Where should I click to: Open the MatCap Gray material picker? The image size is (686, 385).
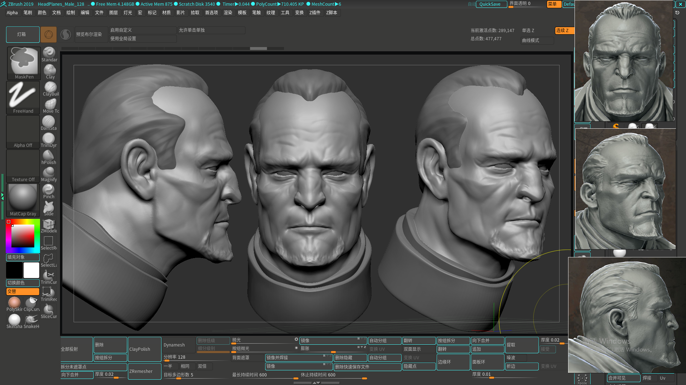click(x=23, y=200)
